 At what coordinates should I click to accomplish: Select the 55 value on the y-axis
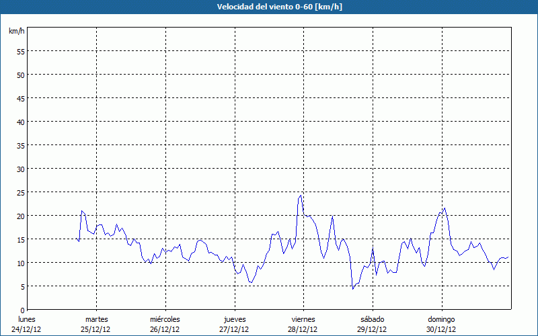[20, 51]
